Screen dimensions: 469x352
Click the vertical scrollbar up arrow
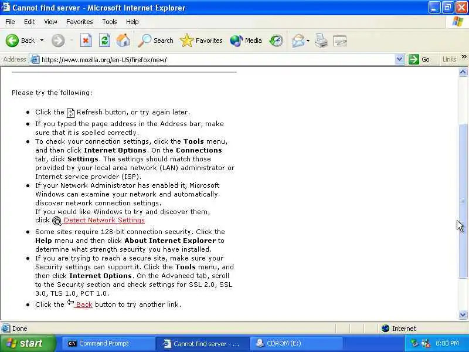tap(463, 72)
